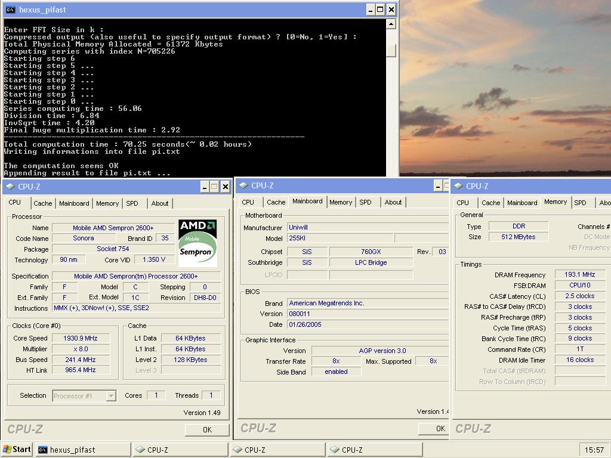Image resolution: width=611 pixels, height=458 pixels.
Task: Click the Start button on taskbar
Action: click(x=17, y=450)
